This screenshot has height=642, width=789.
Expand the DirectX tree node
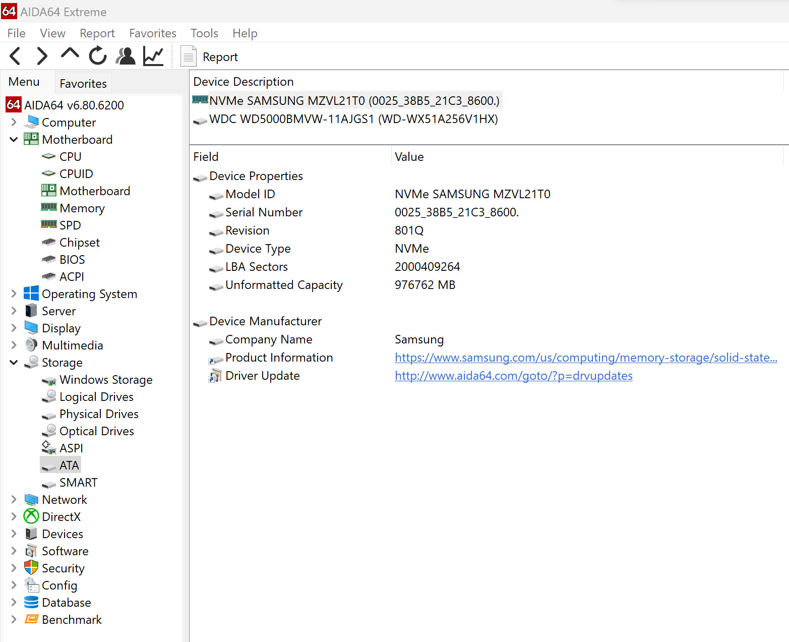14,516
